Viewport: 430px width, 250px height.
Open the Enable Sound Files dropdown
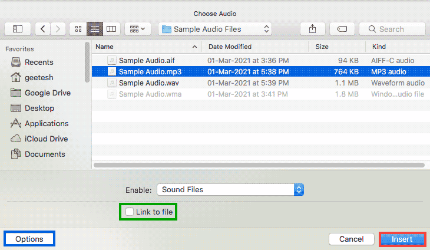(230, 190)
